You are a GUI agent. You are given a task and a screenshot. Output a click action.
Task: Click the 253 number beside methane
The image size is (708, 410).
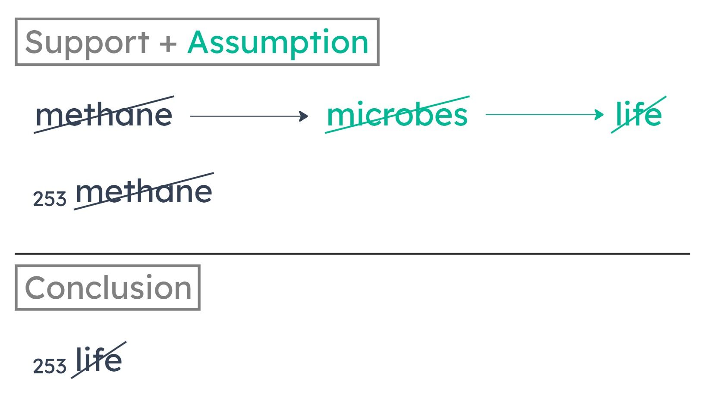point(50,199)
